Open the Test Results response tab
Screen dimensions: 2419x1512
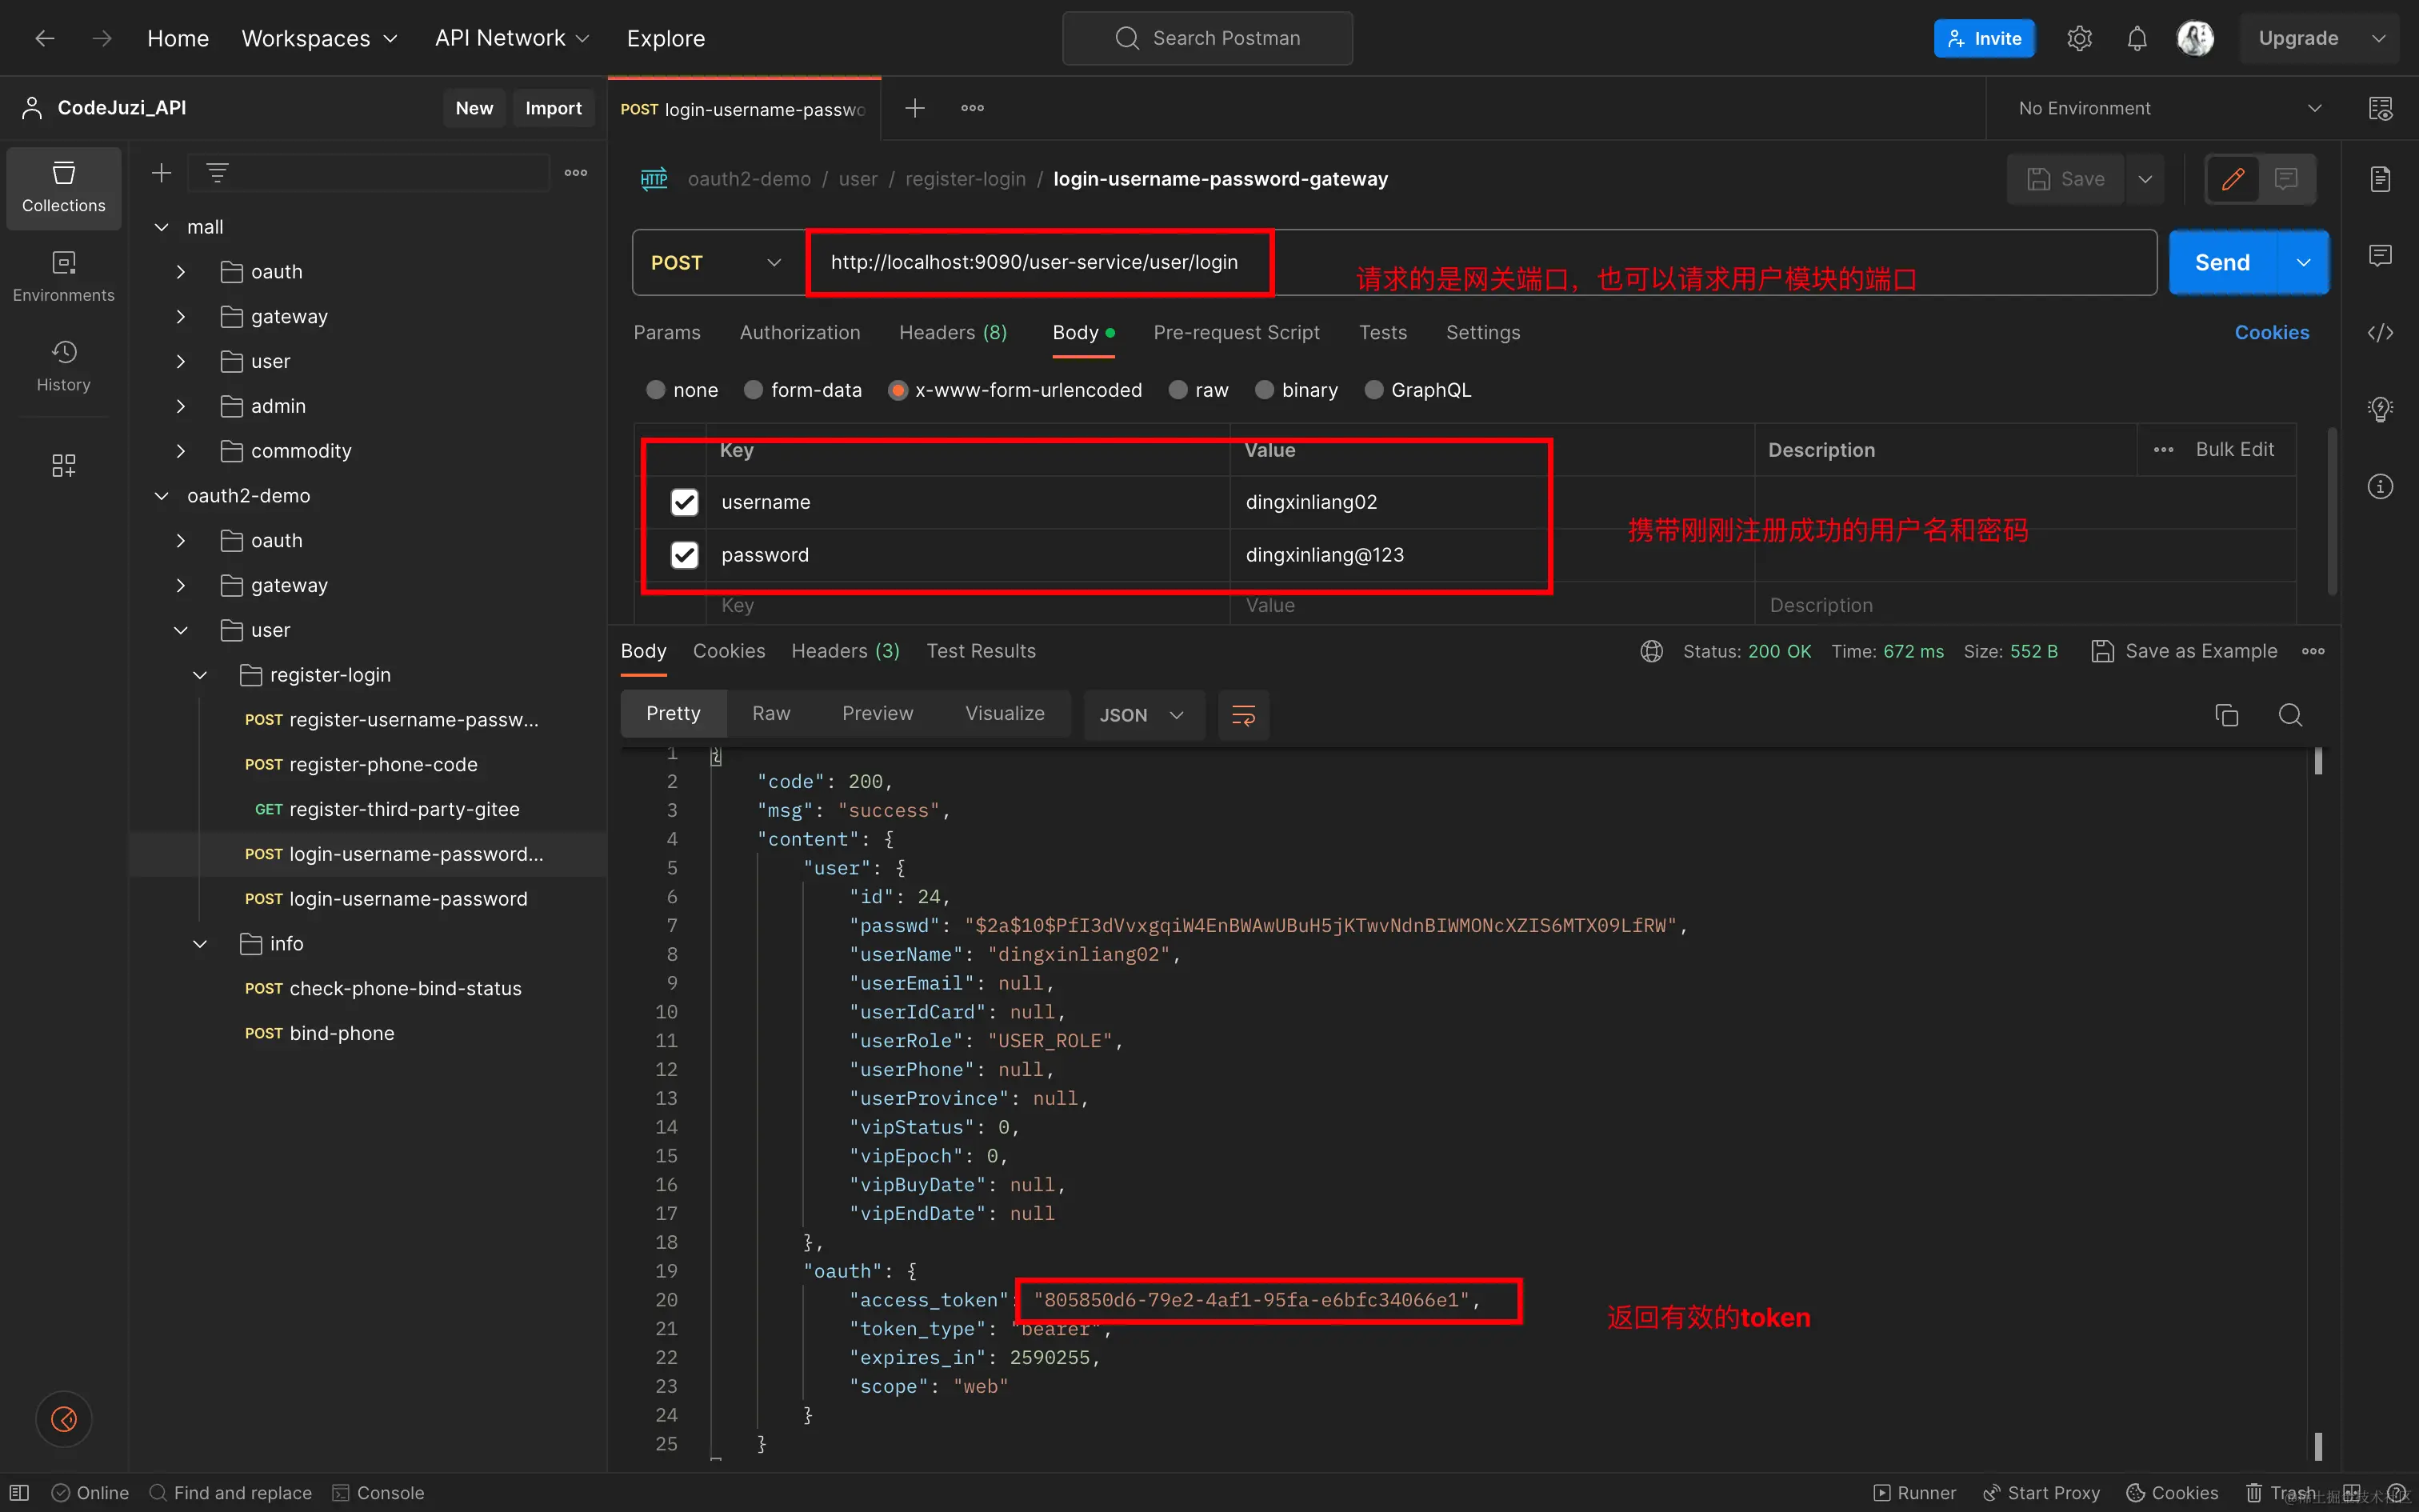tap(981, 651)
